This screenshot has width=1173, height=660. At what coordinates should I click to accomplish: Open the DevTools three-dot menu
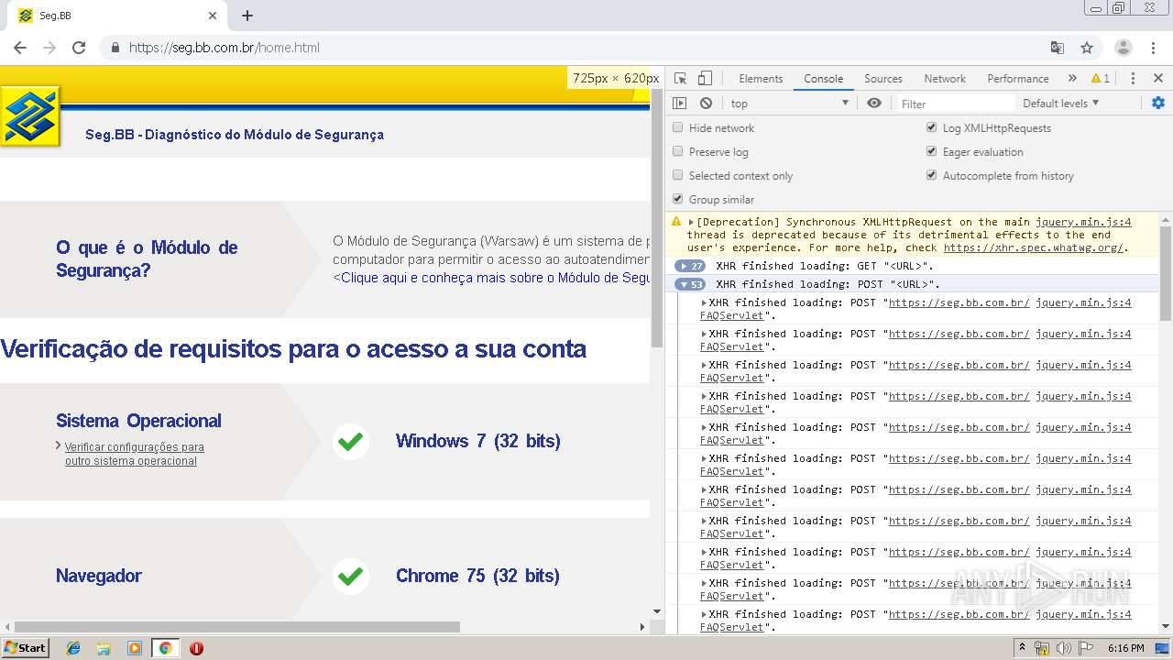[x=1133, y=79]
